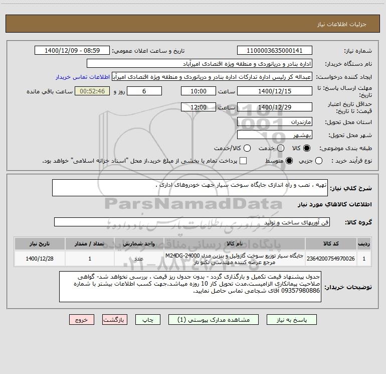The image size is (386, 374).
Task: Click the buyer organization name field
Action: pos(200,64)
